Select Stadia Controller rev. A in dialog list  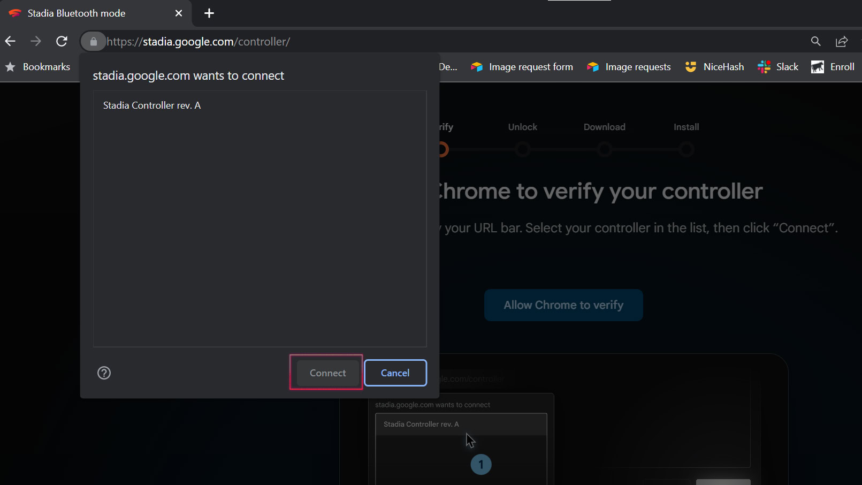click(x=260, y=105)
